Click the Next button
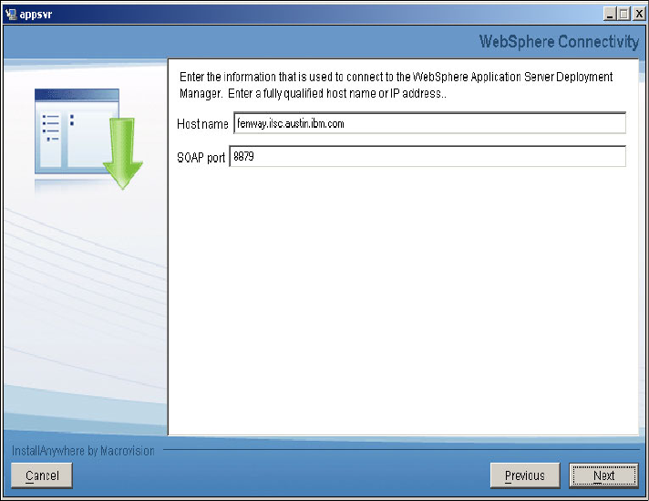 tap(603, 475)
